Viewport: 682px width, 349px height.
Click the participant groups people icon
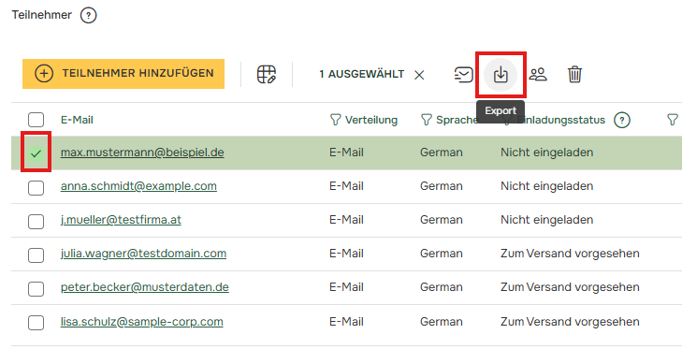pyautogui.click(x=538, y=75)
